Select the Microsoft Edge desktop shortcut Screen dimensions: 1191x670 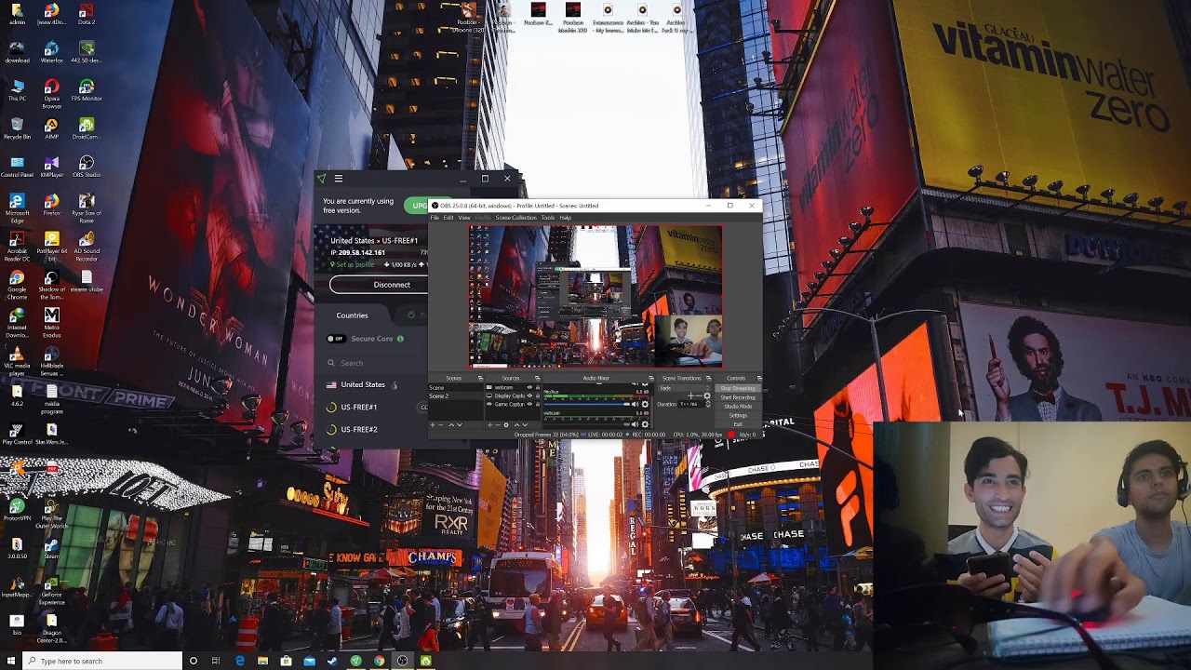(x=17, y=206)
